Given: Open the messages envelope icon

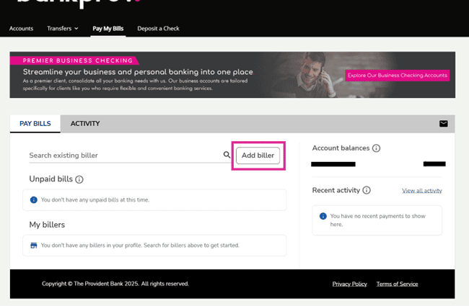Looking at the screenshot, I should click(443, 124).
